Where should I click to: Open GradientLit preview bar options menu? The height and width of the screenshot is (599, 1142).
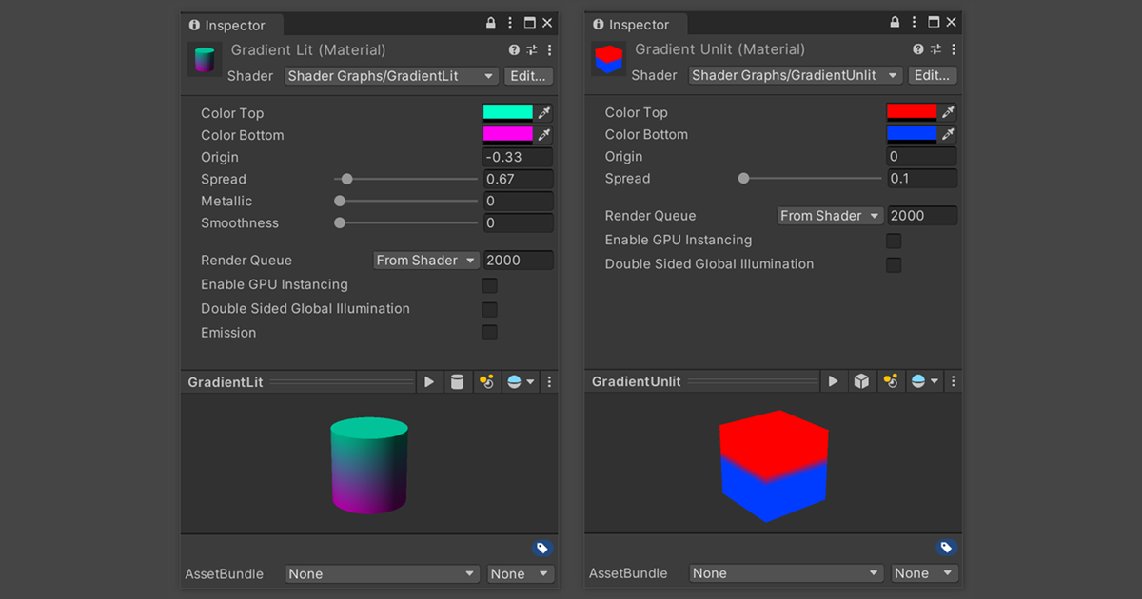tap(549, 381)
